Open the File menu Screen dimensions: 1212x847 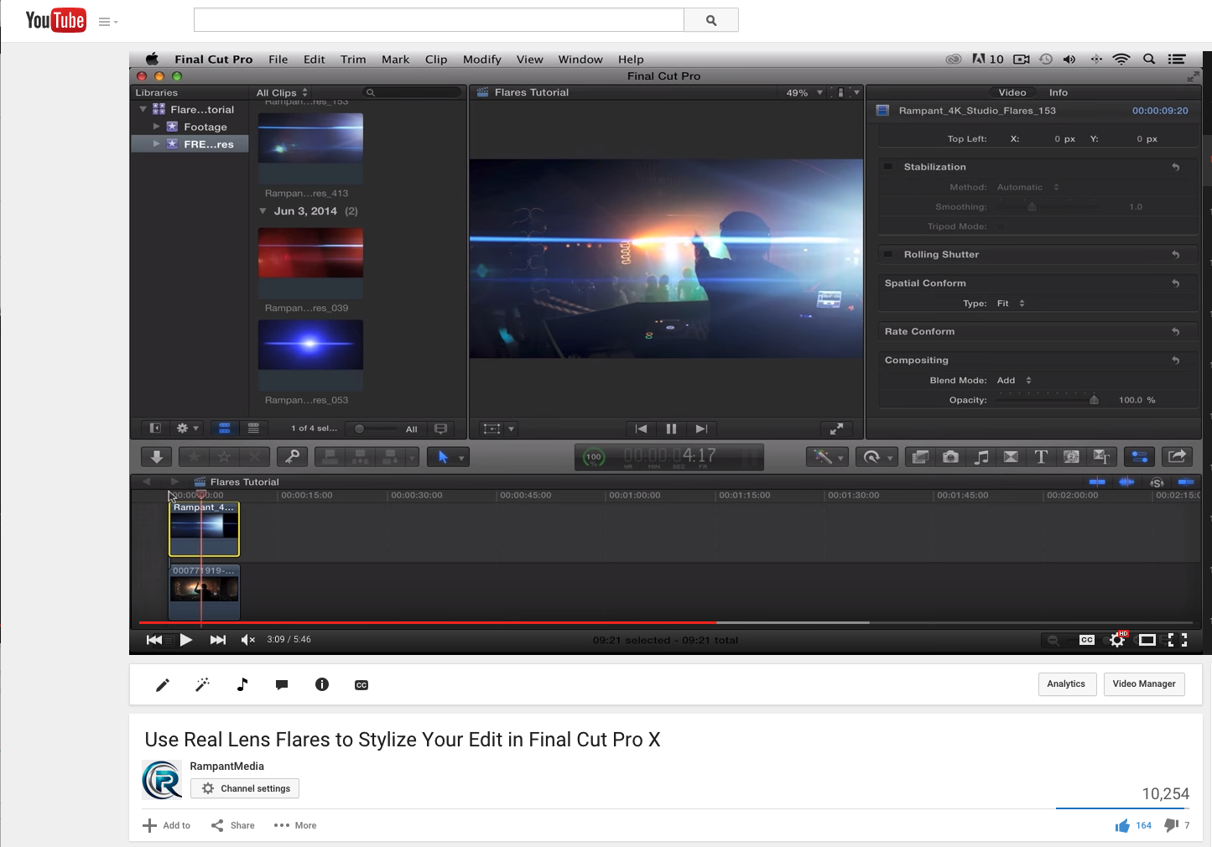(x=278, y=60)
